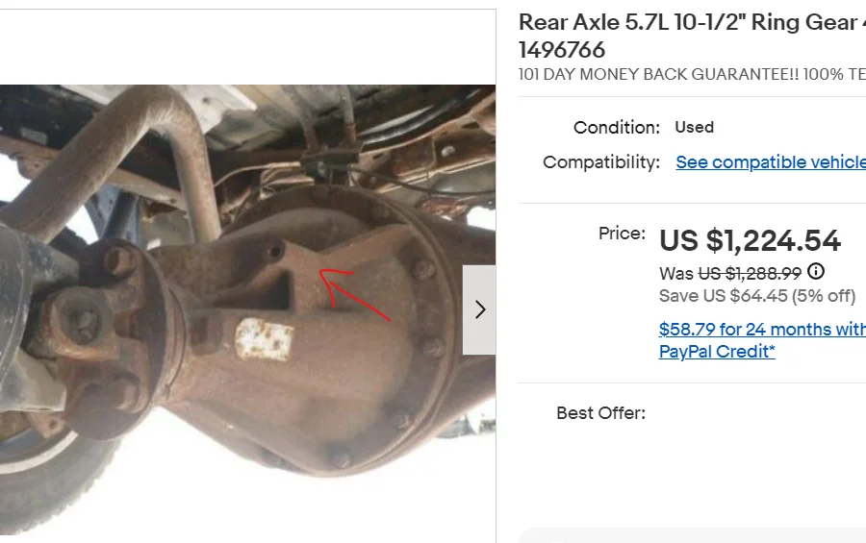Click the $58.79 for 24 months financing link
The image size is (866, 543).
762,330
